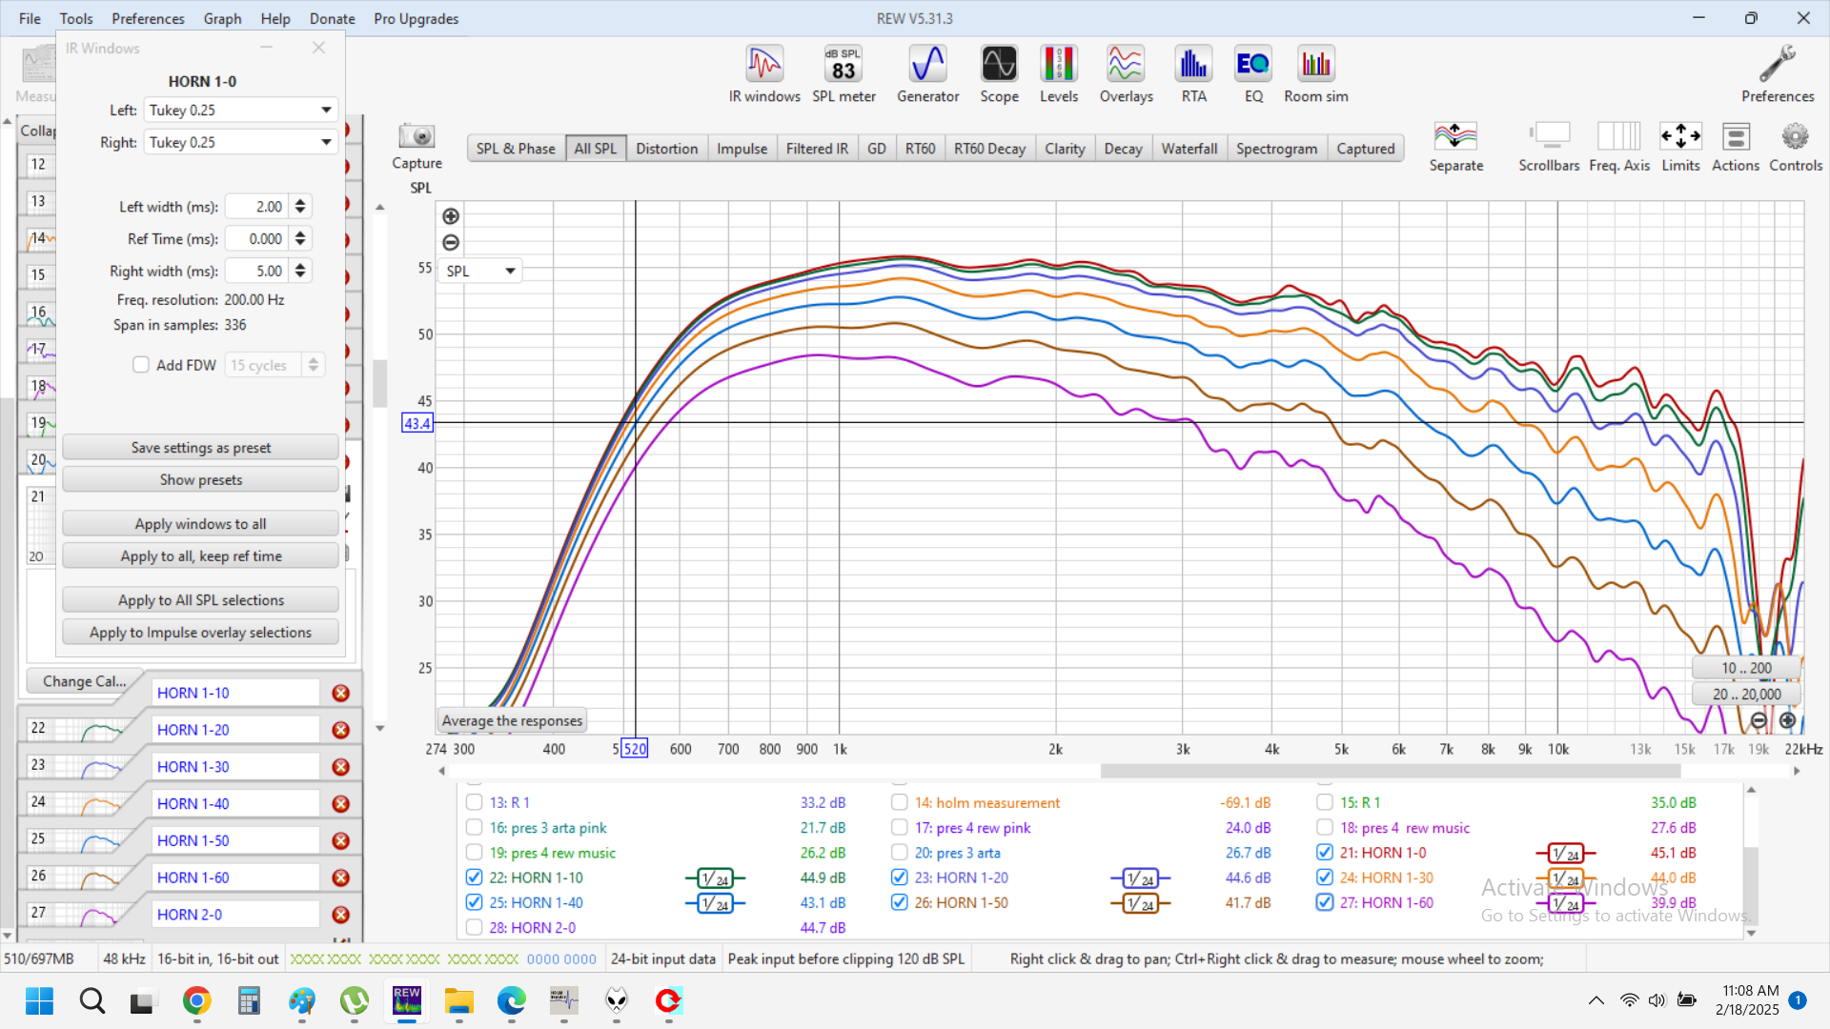Switch to Spectrogram tab
This screenshot has width=1830, height=1029.
click(x=1276, y=149)
